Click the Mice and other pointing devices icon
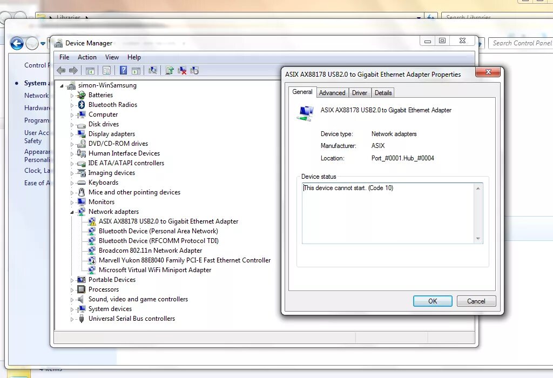This screenshot has width=553, height=378. tap(82, 192)
